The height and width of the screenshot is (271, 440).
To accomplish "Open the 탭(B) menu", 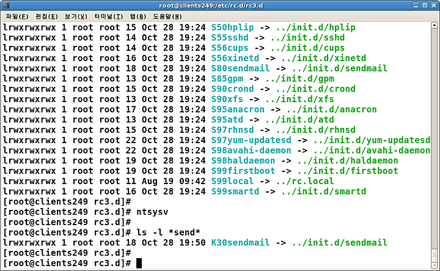I will click(138, 17).
